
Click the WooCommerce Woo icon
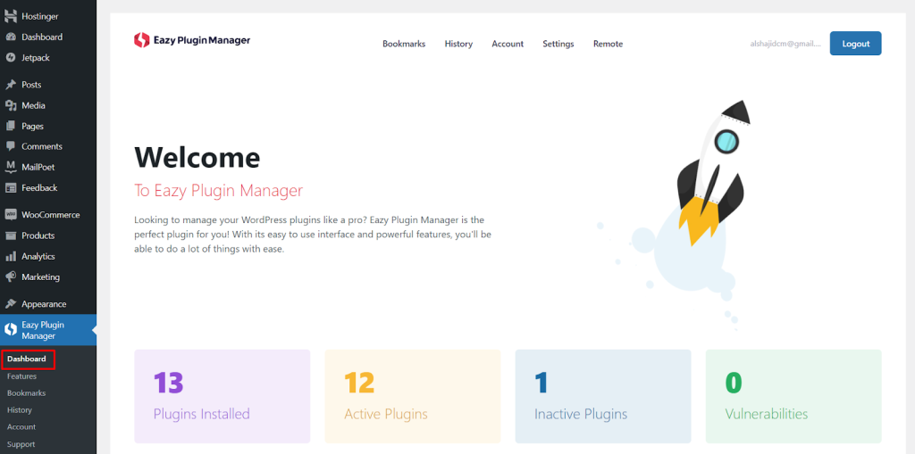(x=11, y=214)
